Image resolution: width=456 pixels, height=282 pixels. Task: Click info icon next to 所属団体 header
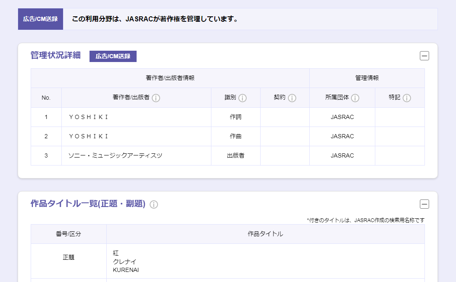[355, 98]
